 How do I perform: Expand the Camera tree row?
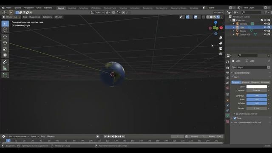pyautogui.click(x=234, y=24)
